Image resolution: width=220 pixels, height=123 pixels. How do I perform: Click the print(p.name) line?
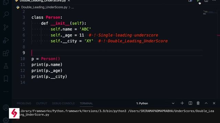[47, 65]
